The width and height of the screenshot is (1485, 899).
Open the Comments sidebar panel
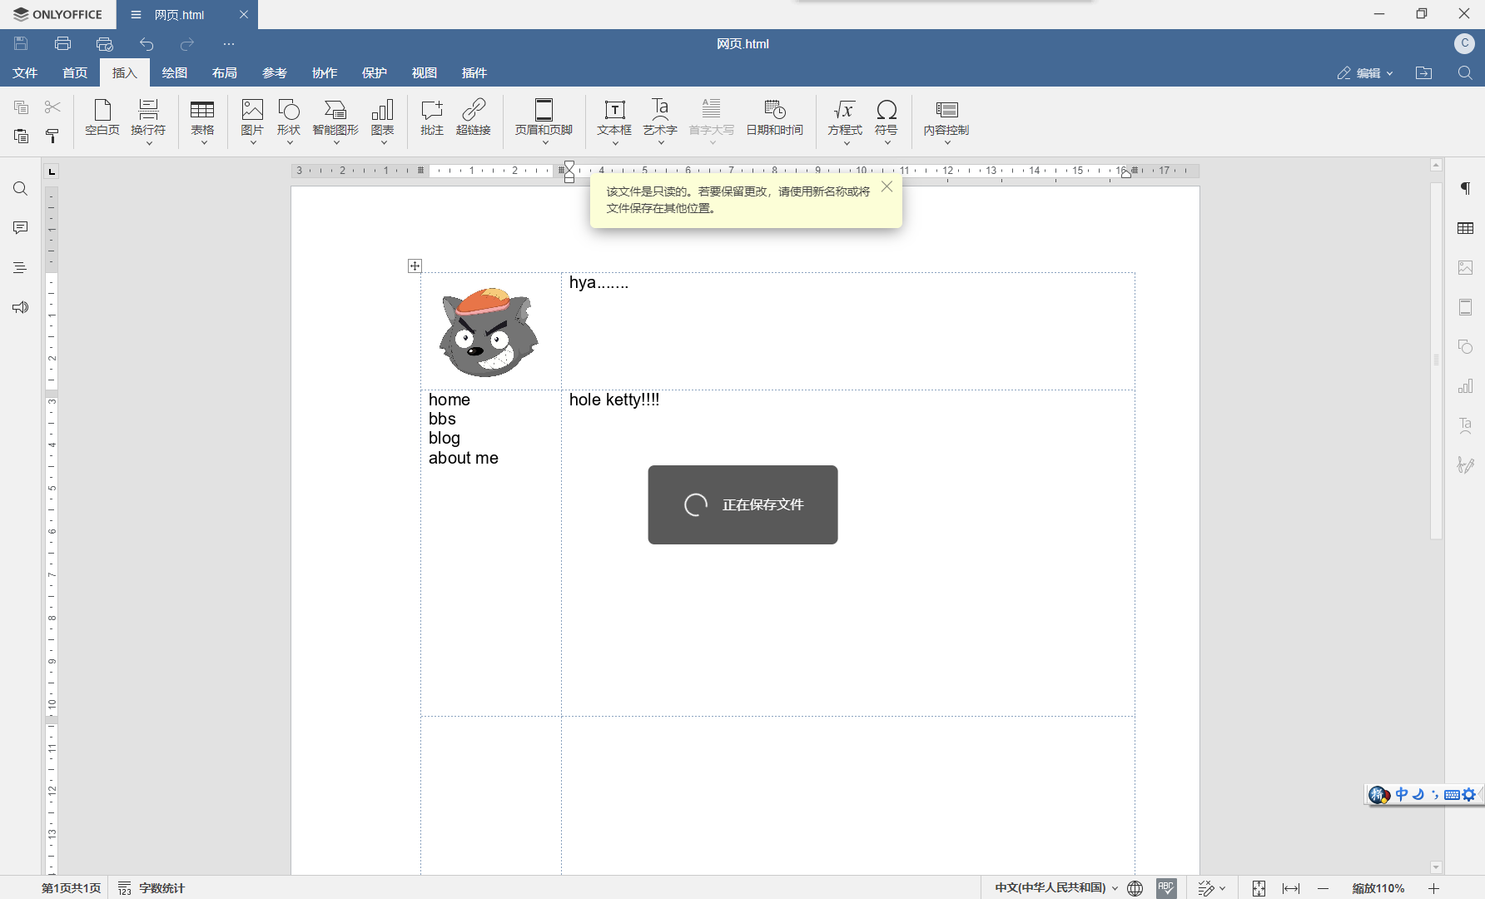(x=20, y=228)
